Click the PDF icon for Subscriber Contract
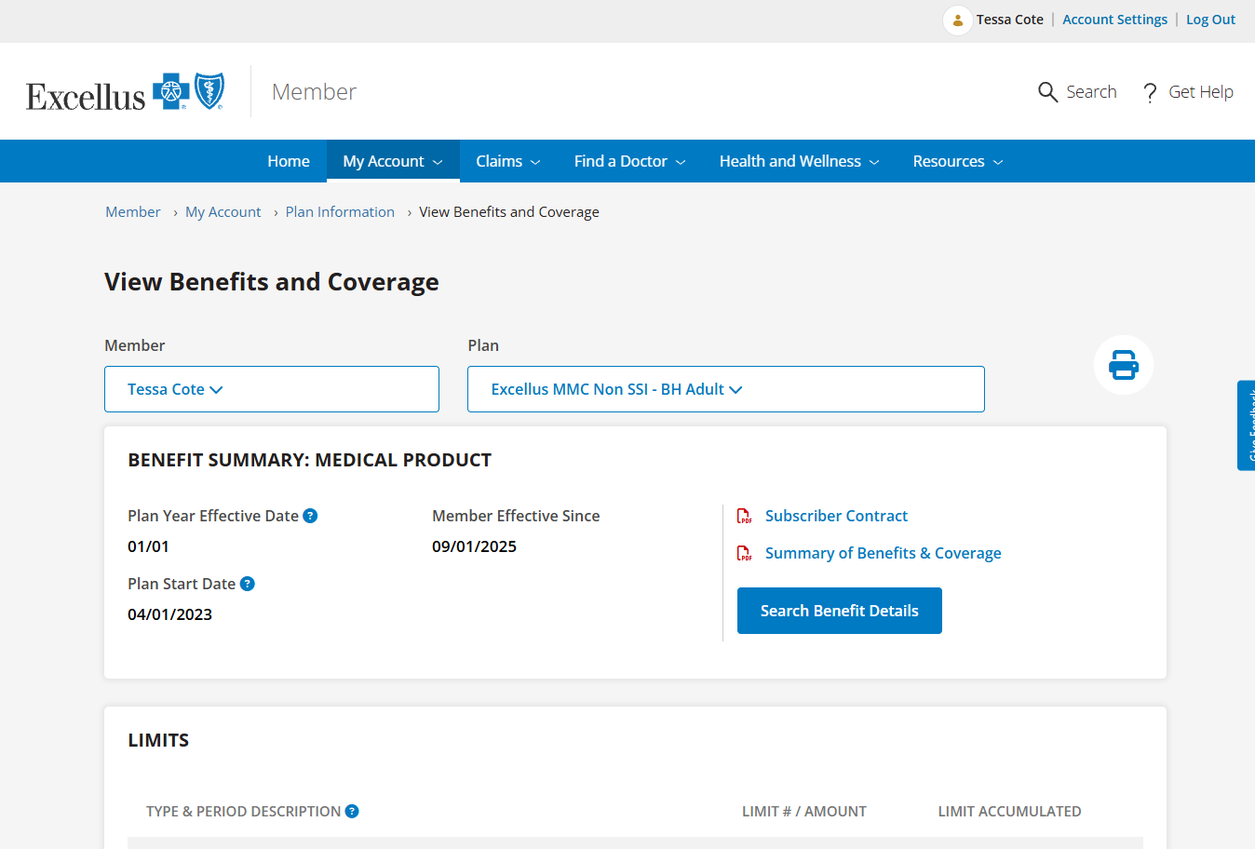 (x=745, y=516)
